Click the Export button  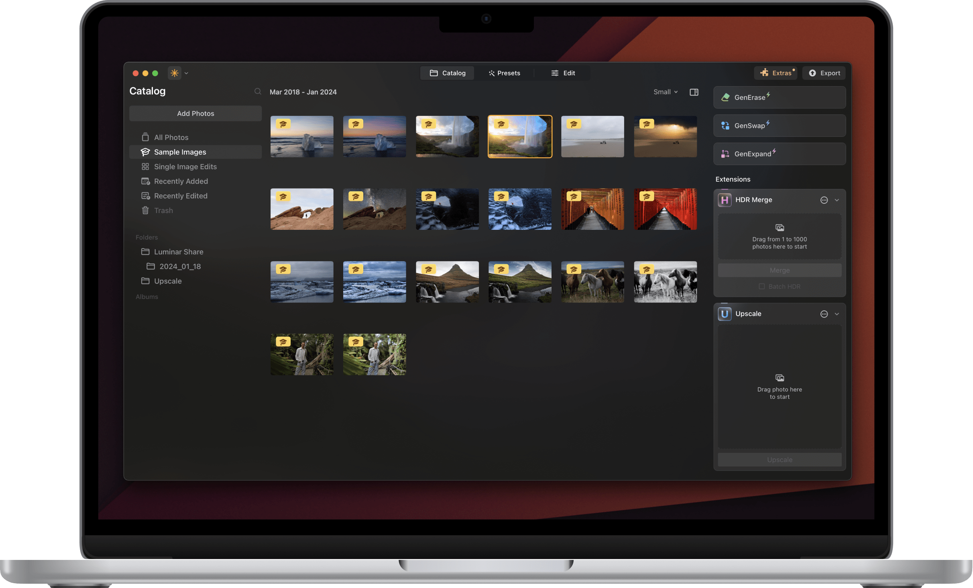coord(824,73)
